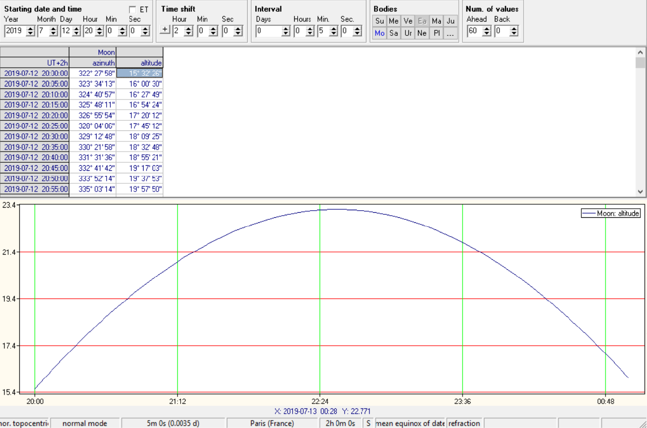Select the Moon column header
The height and width of the screenshot is (428, 647).
tap(93, 52)
